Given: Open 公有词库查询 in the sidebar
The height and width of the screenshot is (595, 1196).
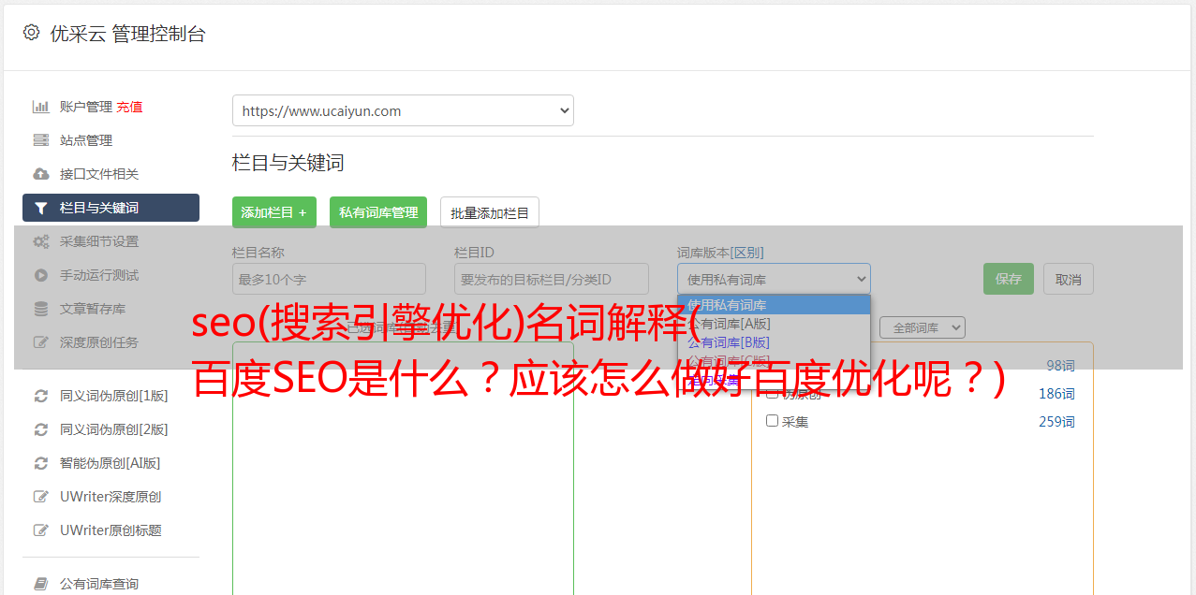Looking at the screenshot, I should coord(99,584).
